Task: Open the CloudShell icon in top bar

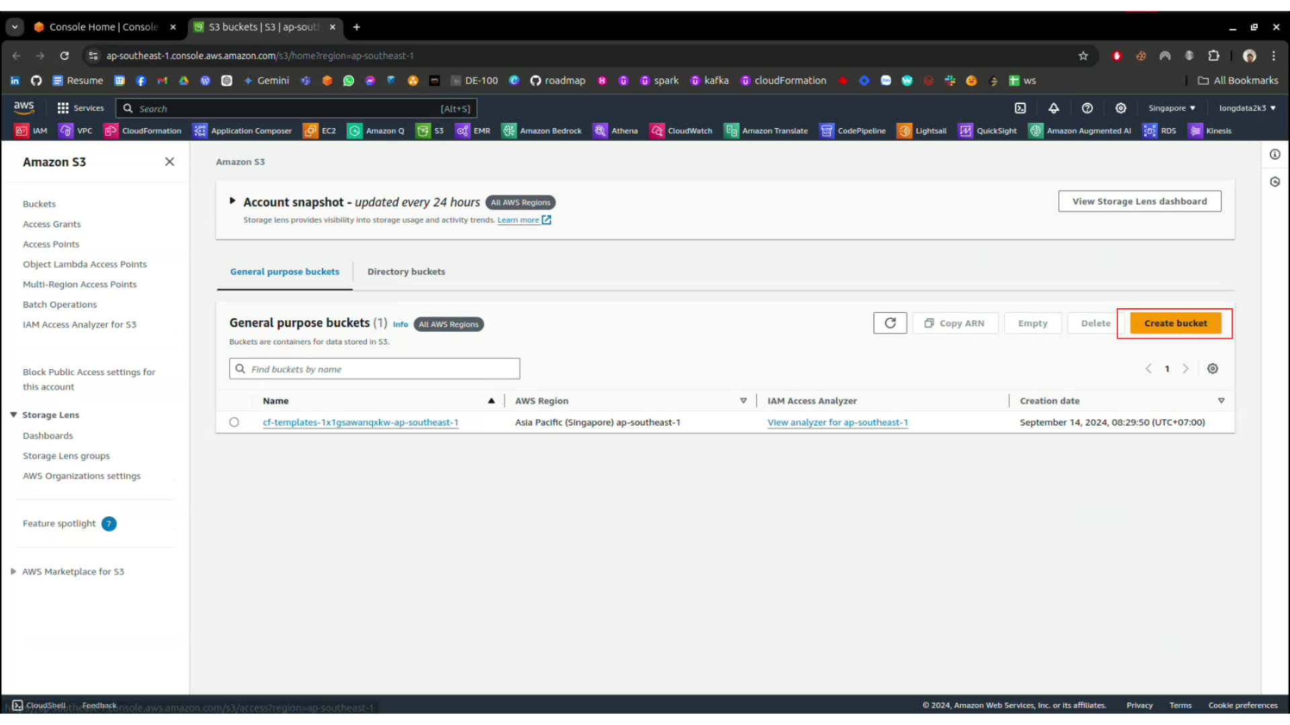Action: click(1020, 108)
